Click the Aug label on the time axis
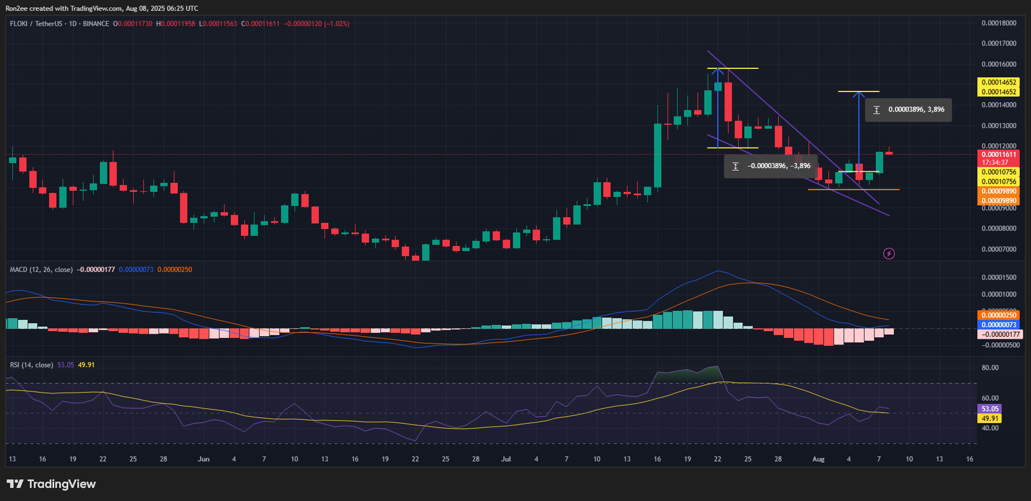The image size is (1031, 501). (x=818, y=459)
